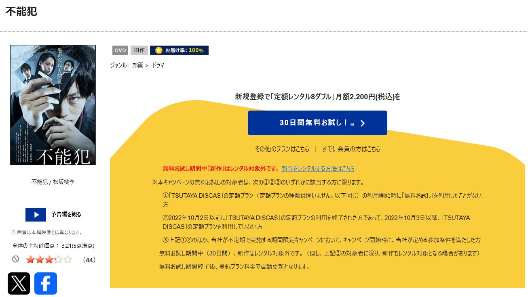Share on X via the X icon

pos(19,283)
